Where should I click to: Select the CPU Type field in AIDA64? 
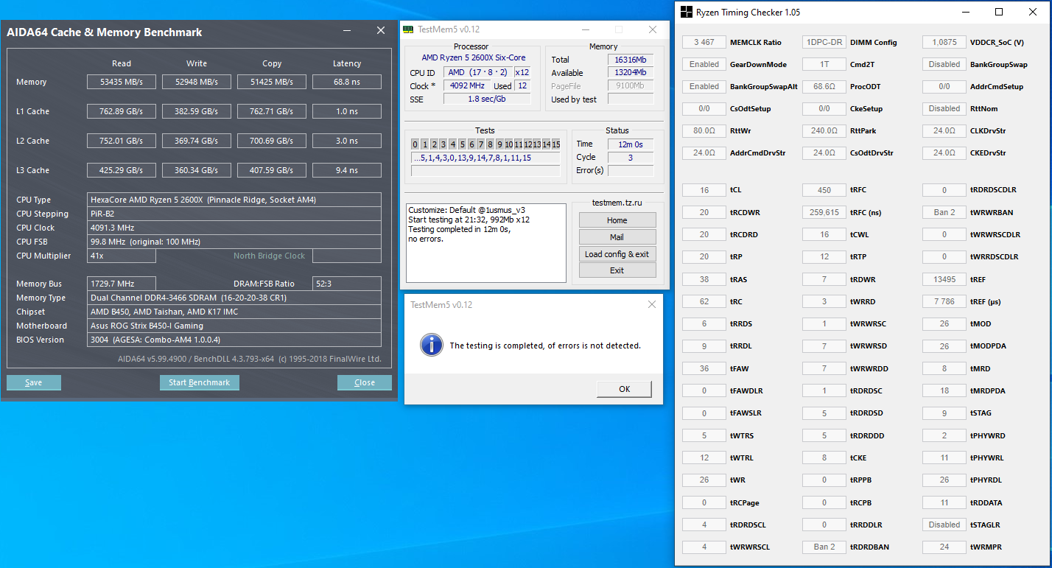(x=234, y=200)
